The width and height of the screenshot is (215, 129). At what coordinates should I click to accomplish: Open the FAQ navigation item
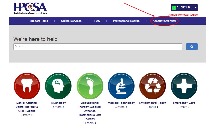[x=97, y=21]
